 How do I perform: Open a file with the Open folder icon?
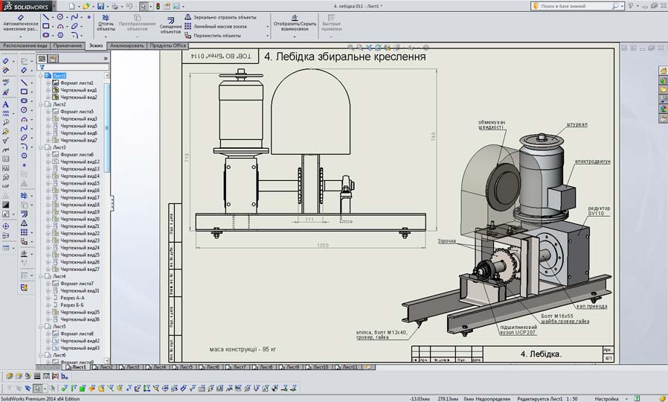86,6
